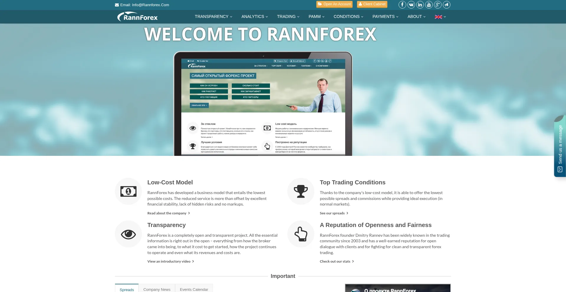Image resolution: width=566 pixels, height=292 pixels.
Task: Click WELCOME TO RANNFOREX headline
Action: coord(260,34)
